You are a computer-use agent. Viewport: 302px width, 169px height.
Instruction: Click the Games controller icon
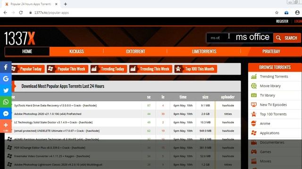(254, 152)
